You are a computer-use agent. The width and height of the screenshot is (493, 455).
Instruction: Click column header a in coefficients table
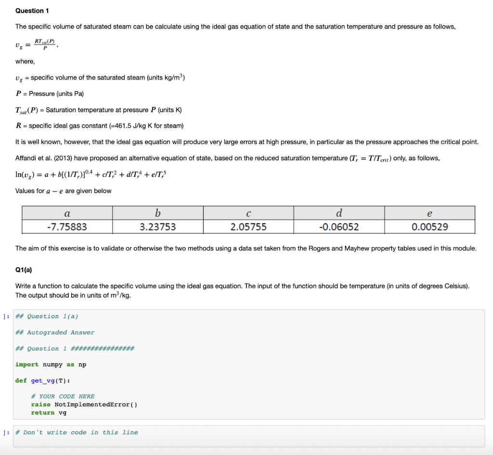67,213
